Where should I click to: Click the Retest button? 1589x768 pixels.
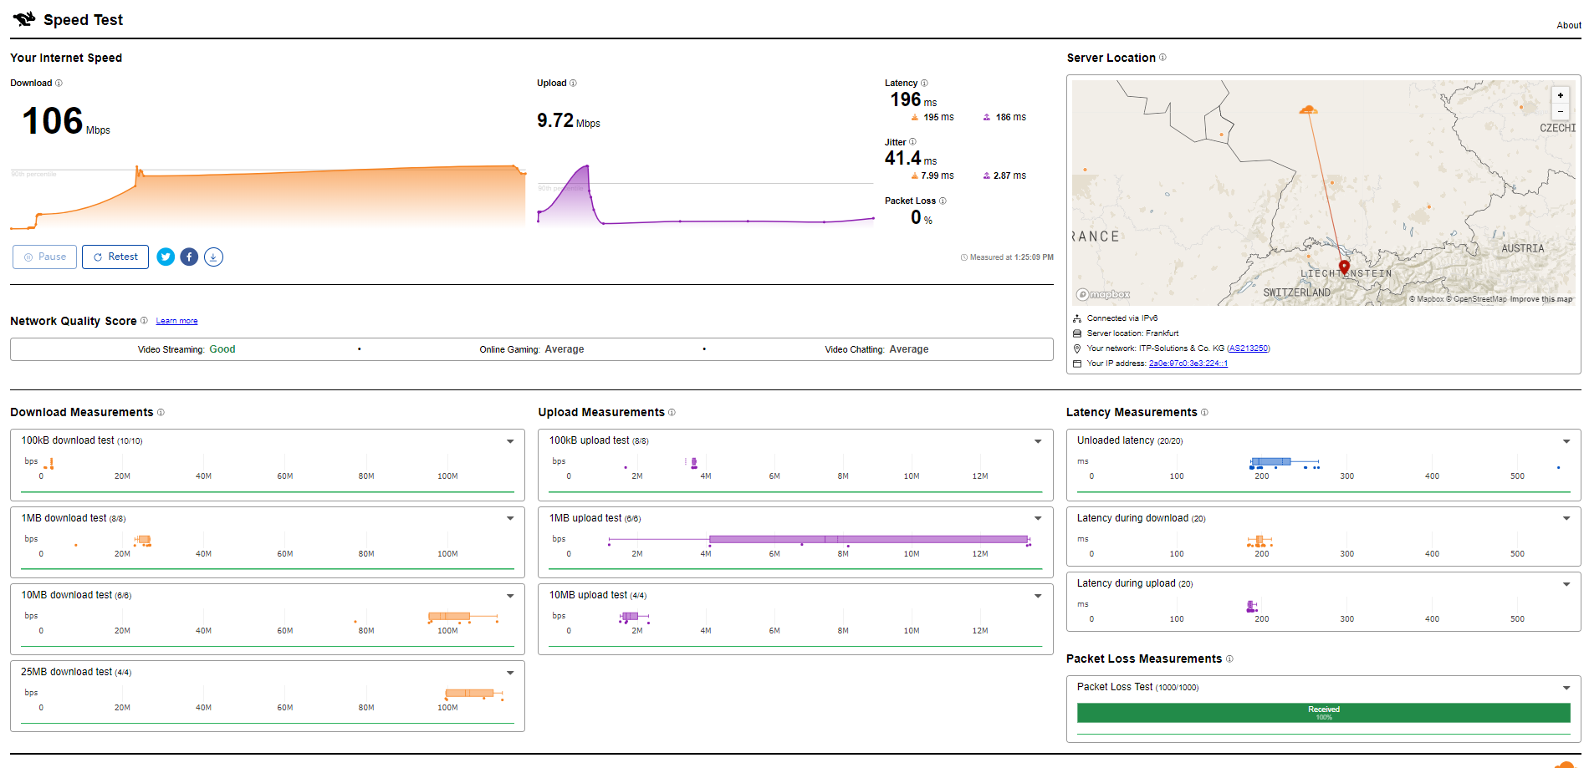coord(115,257)
